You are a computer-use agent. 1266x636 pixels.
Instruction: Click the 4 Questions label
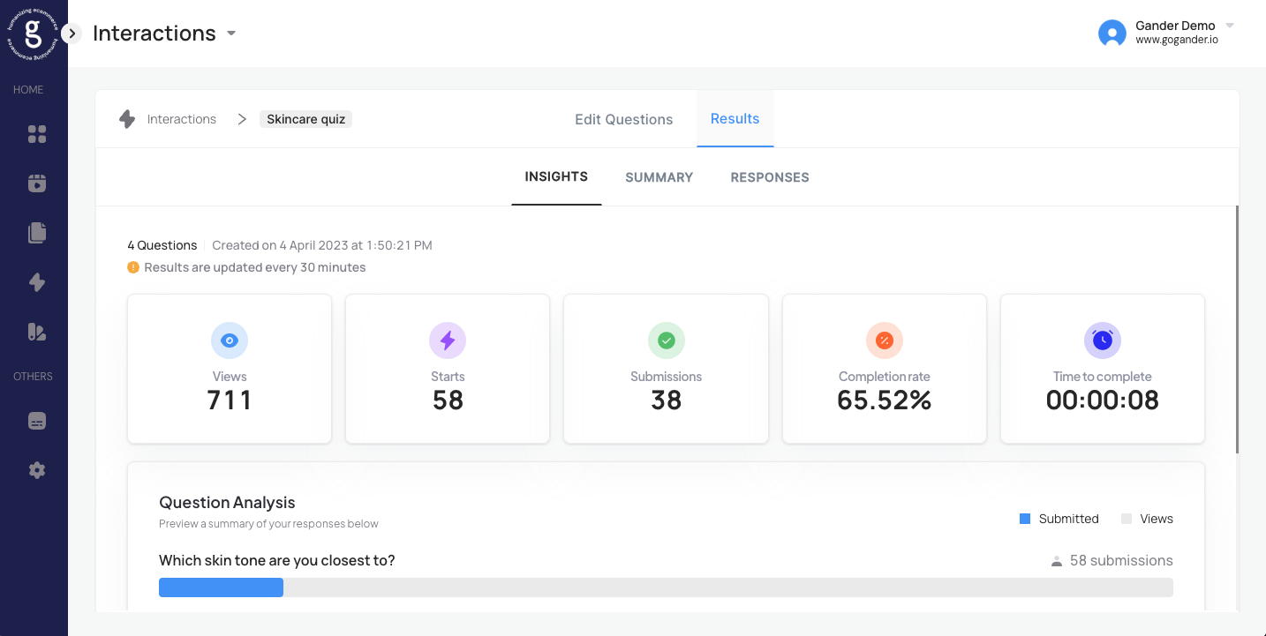click(162, 245)
